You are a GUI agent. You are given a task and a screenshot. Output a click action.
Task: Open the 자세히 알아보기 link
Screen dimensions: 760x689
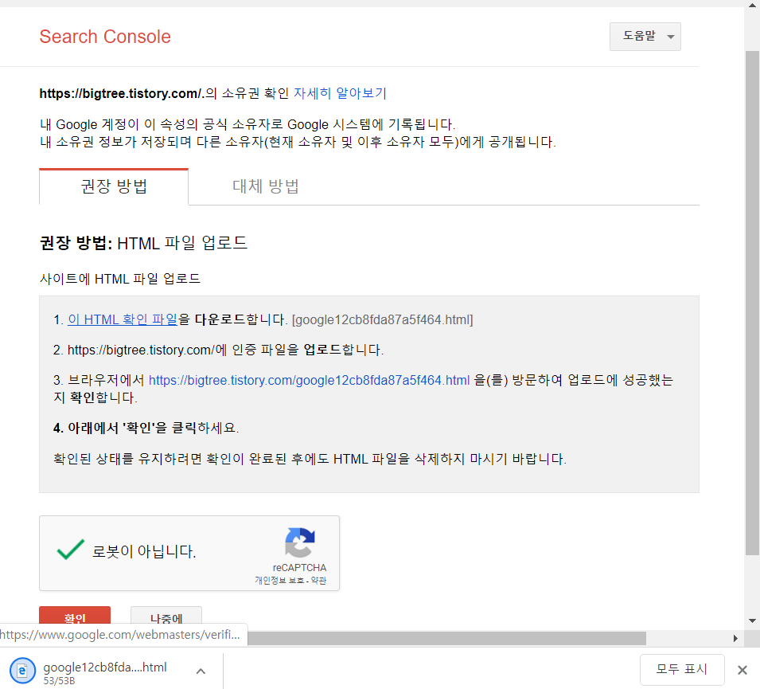click(x=340, y=93)
